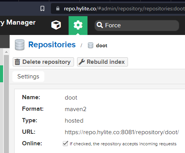Click the doot breadcrumb database icon

(x=91, y=45)
